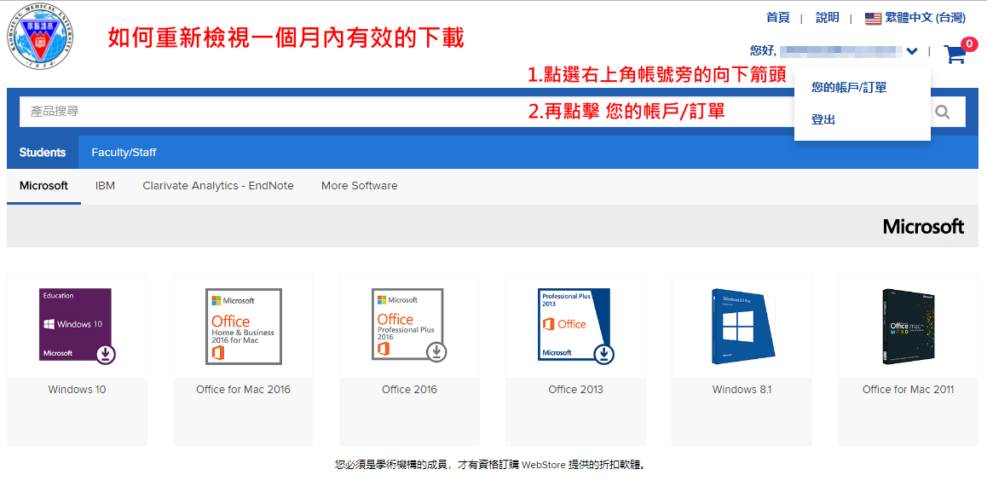Open Clarivate Analytics - EndNote tab
Viewport: 987px width, 481px height.
[218, 186]
